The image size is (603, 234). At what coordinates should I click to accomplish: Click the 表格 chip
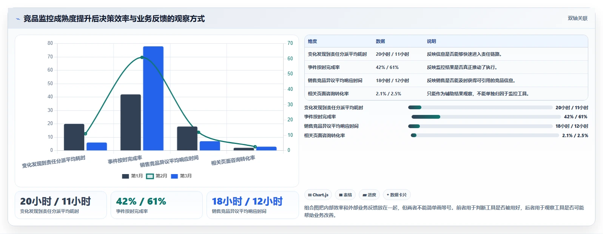point(345,195)
